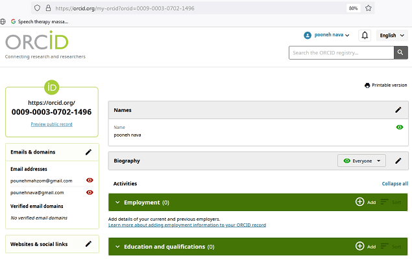The image size is (412, 259).
Task: Edit the Biography with pencil icon
Action: [x=398, y=161]
